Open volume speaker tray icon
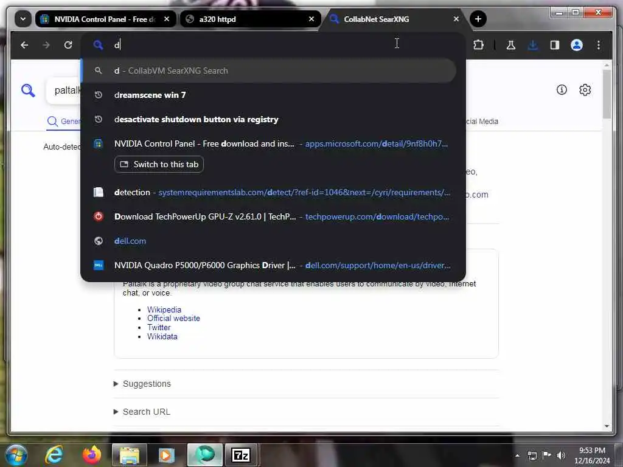This screenshot has height=467, width=623. click(561, 455)
